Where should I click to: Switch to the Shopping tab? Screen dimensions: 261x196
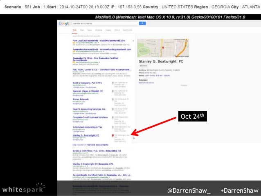[x=99, y=30]
